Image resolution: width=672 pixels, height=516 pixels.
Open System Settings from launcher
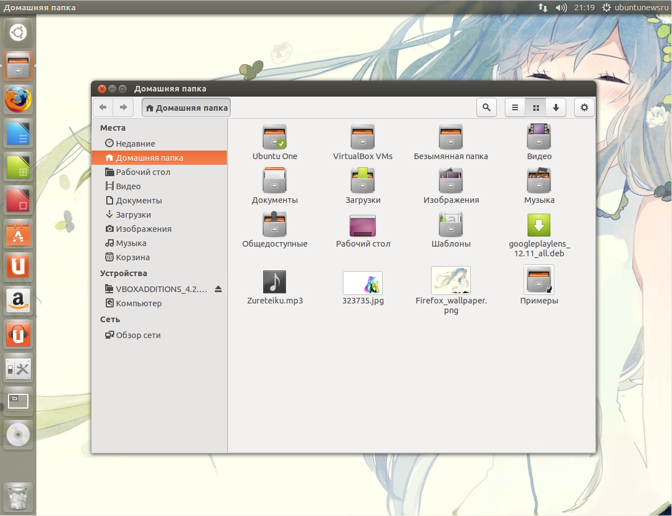(x=18, y=368)
